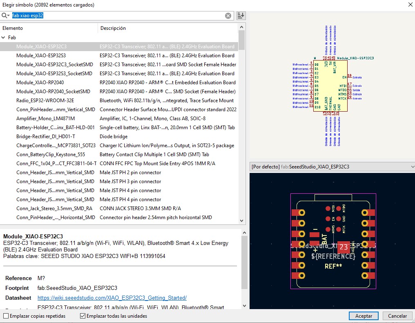Image resolution: width=415 pixels, height=323 pixels.
Task: Select Amplifier_Mono_LM4871M symbol
Action: [119, 119]
